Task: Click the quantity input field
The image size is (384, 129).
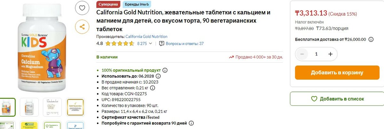Action: (316, 54)
